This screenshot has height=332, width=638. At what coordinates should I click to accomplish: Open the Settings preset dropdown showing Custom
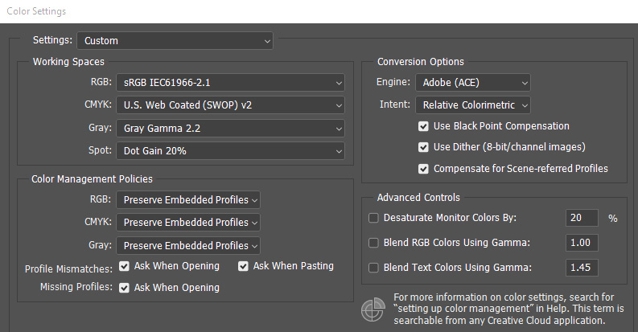(x=175, y=41)
